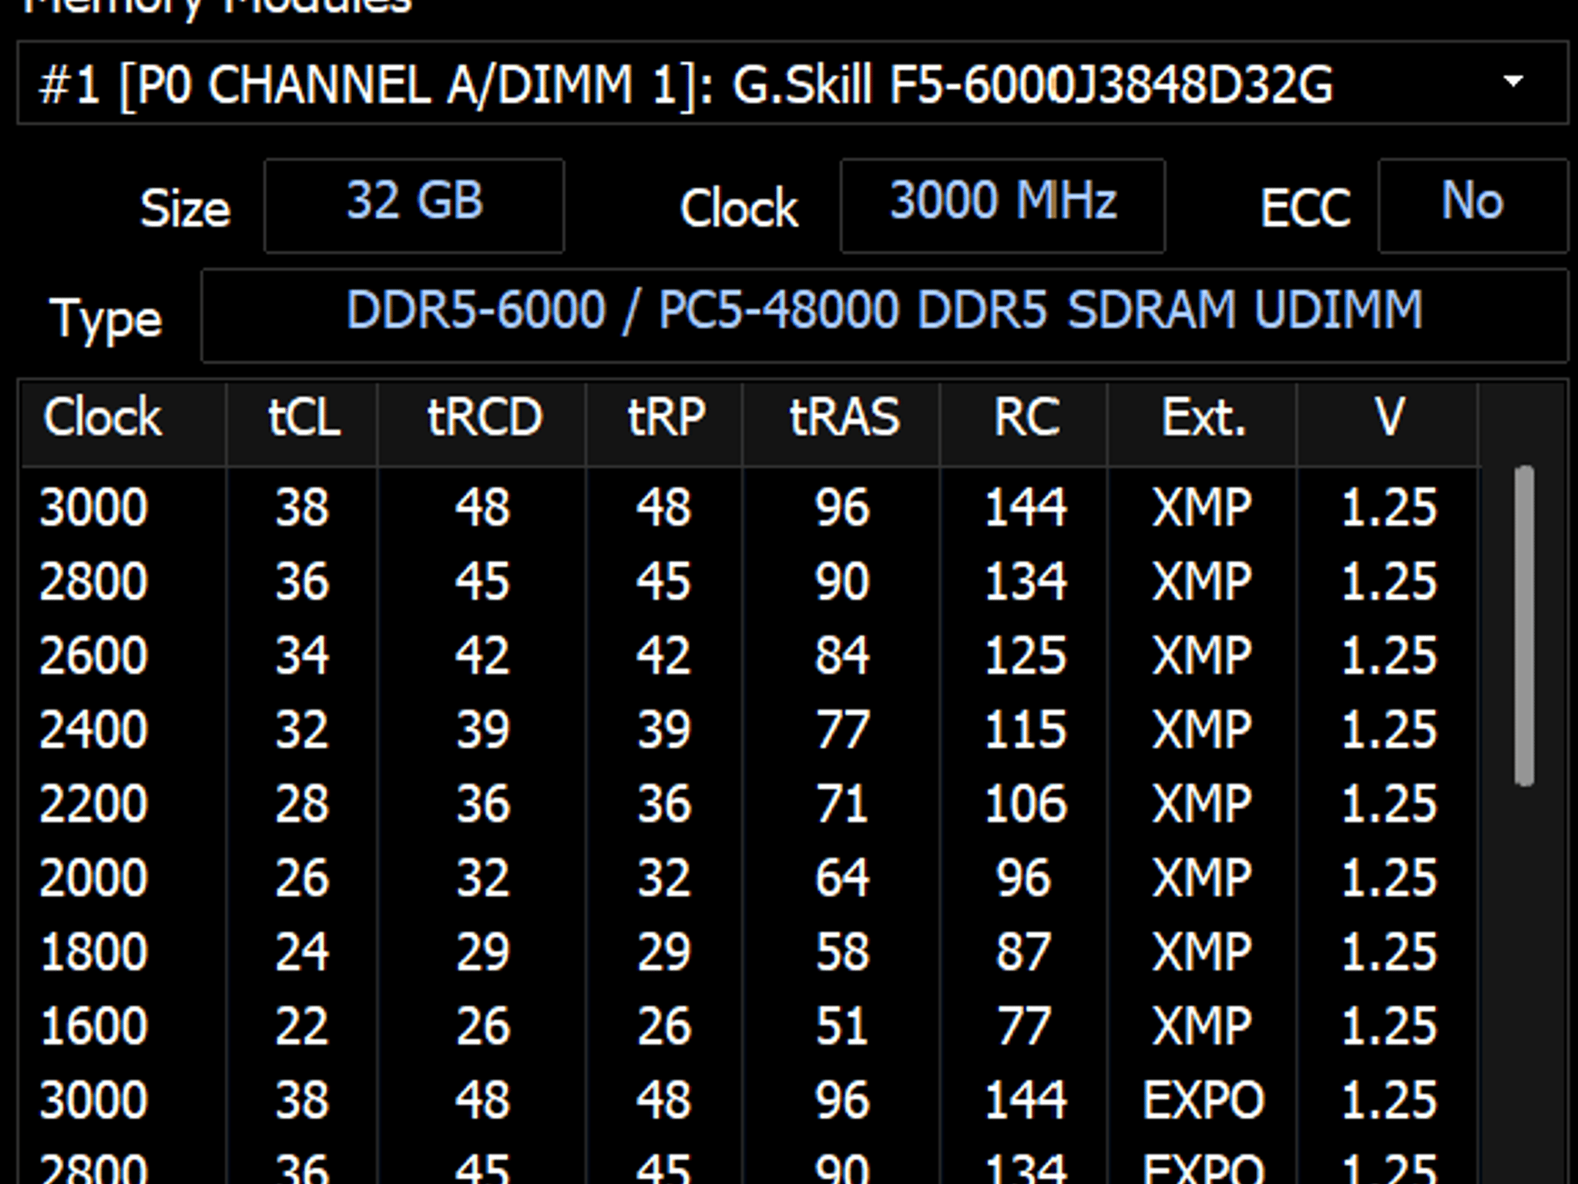Screen dimensions: 1578x1184
Task: Click the XMP label in the 2400 row
Action: click(x=1202, y=730)
